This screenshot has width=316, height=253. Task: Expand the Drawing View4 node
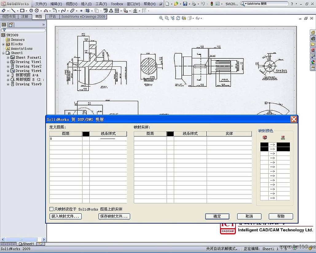click(x=8, y=71)
